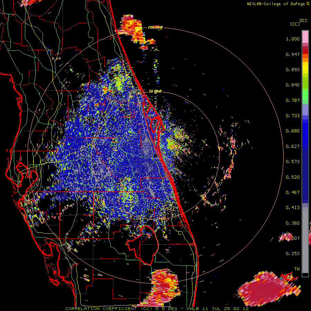Screen dimensions: 311x311
Task: Click the 0.520 scale value
Action: coord(293,177)
